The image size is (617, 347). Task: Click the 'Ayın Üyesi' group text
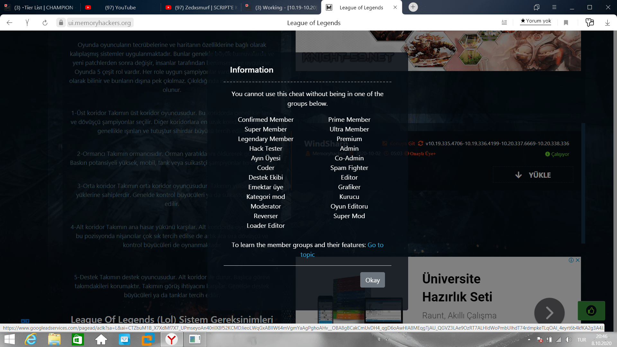(265, 158)
